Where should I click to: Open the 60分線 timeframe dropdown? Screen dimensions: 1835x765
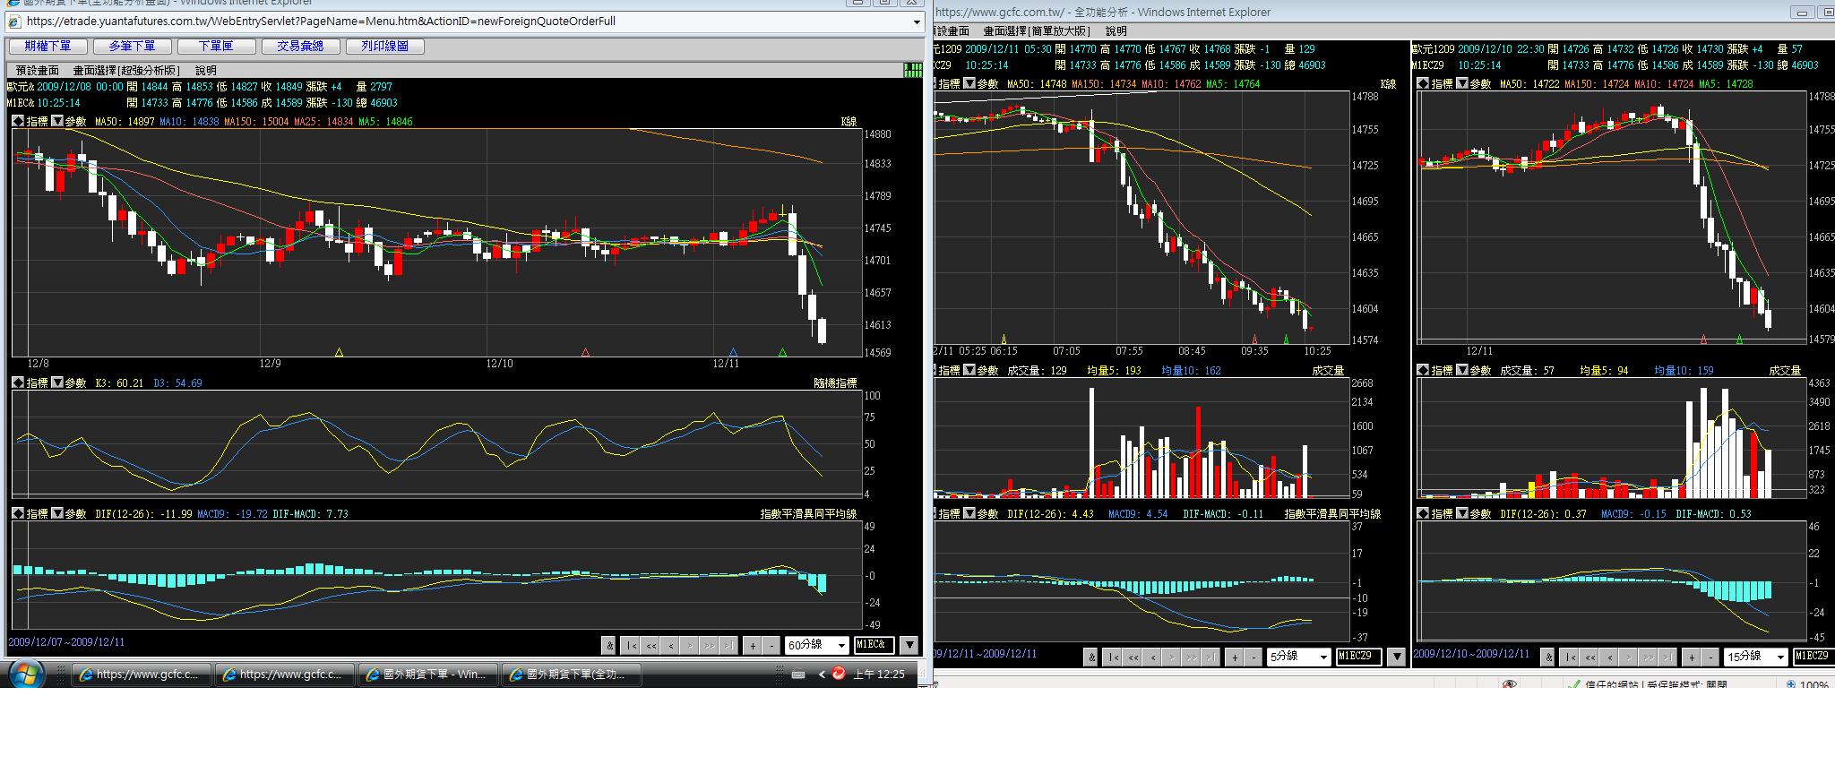(x=816, y=645)
